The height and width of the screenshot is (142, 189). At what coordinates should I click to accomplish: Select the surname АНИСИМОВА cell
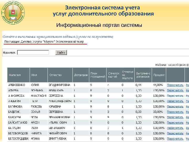(x=16, y=96)
